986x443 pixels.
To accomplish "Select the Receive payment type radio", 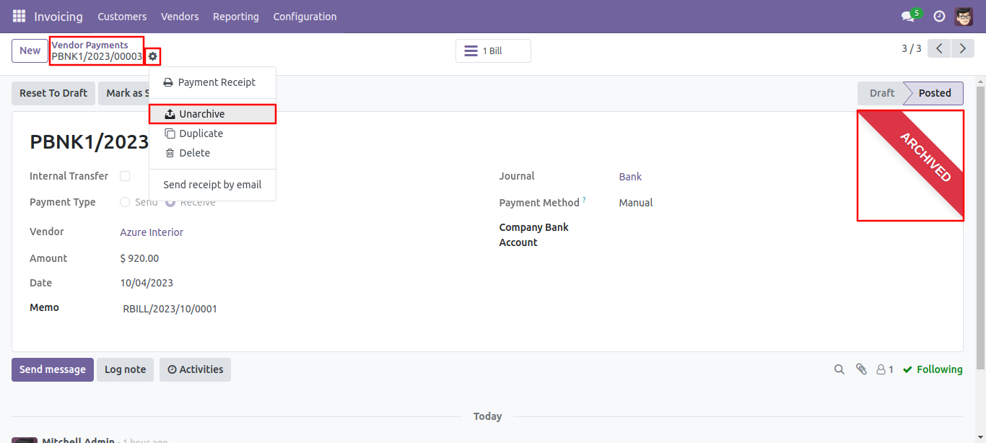I will pyautogui.click(x=170, y=202).
